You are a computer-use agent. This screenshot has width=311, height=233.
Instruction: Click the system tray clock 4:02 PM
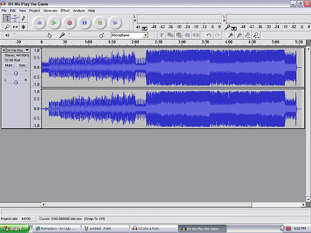coord(300,229)
